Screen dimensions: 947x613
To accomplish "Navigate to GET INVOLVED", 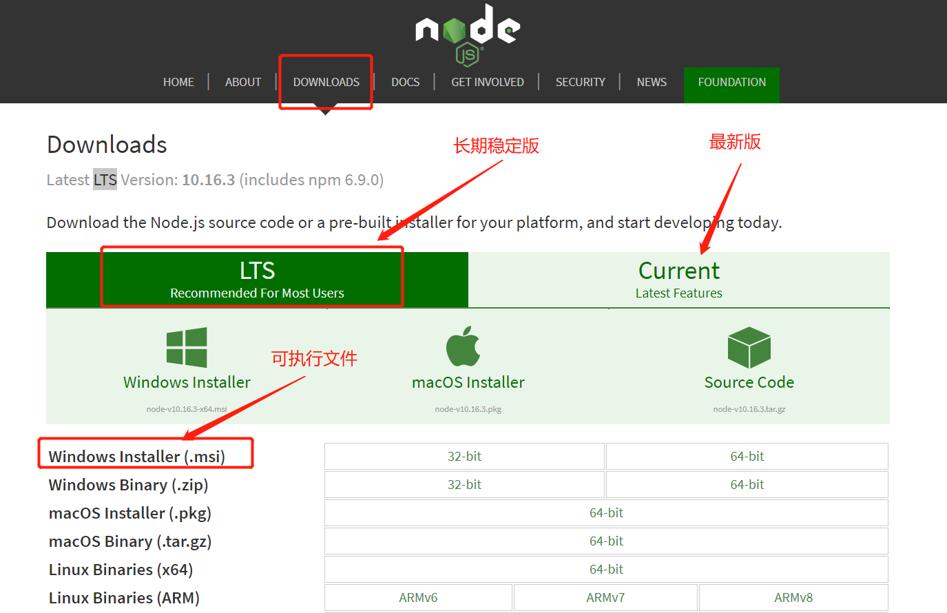I will tap(488, 81).
